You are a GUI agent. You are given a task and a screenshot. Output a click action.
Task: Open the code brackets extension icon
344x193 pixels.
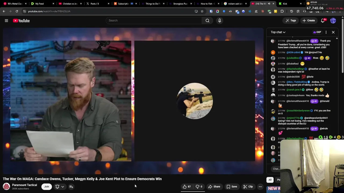click(304, 11)
